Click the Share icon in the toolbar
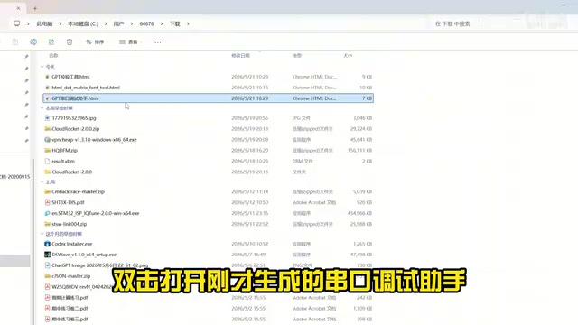Image resolution: width=578 pixels, height=325 pixels. [x=51, y=42]
